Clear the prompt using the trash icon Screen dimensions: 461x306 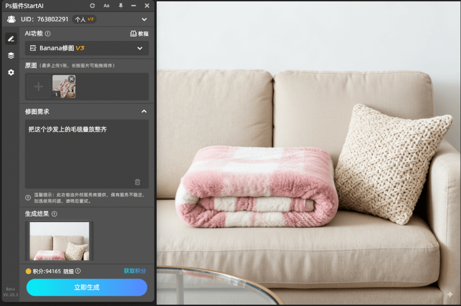pyautogui.click(x=137, y=182)
